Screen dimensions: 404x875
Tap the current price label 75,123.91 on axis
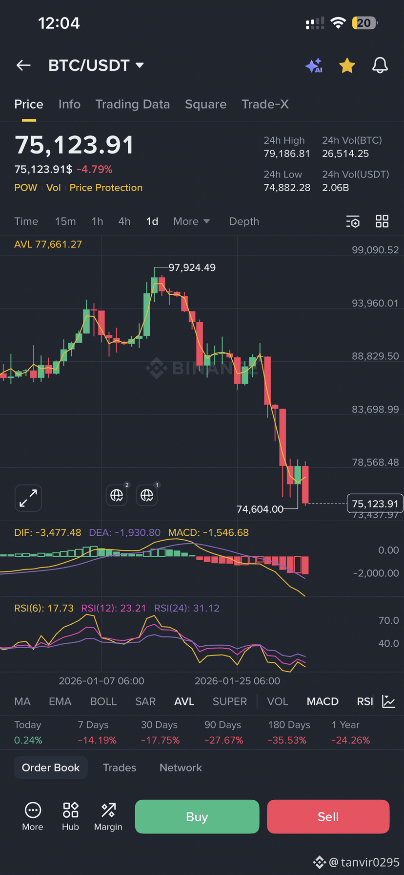[375, 503]
